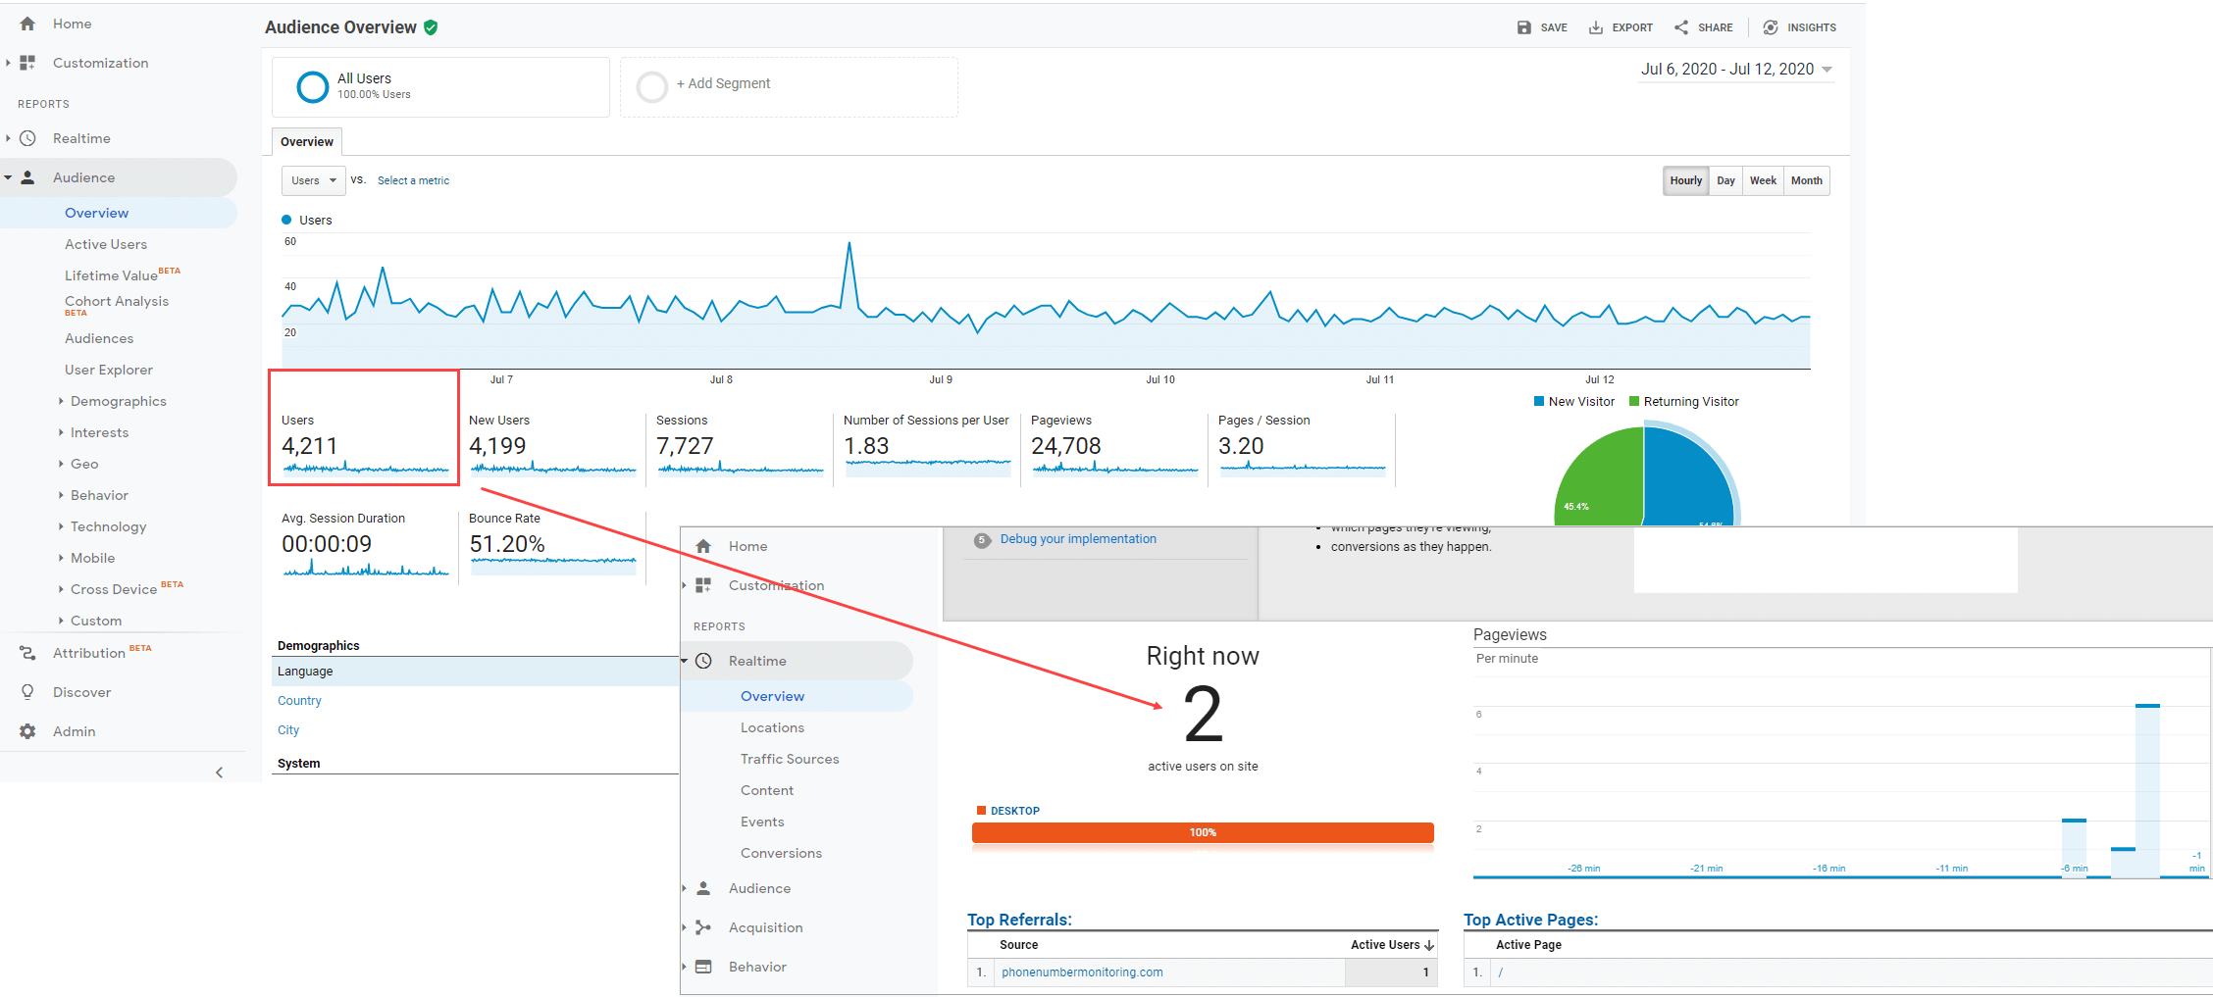The image size is (2213, 997).
Task: Select the Overview tab above the chart
Action: coord(307,142)
